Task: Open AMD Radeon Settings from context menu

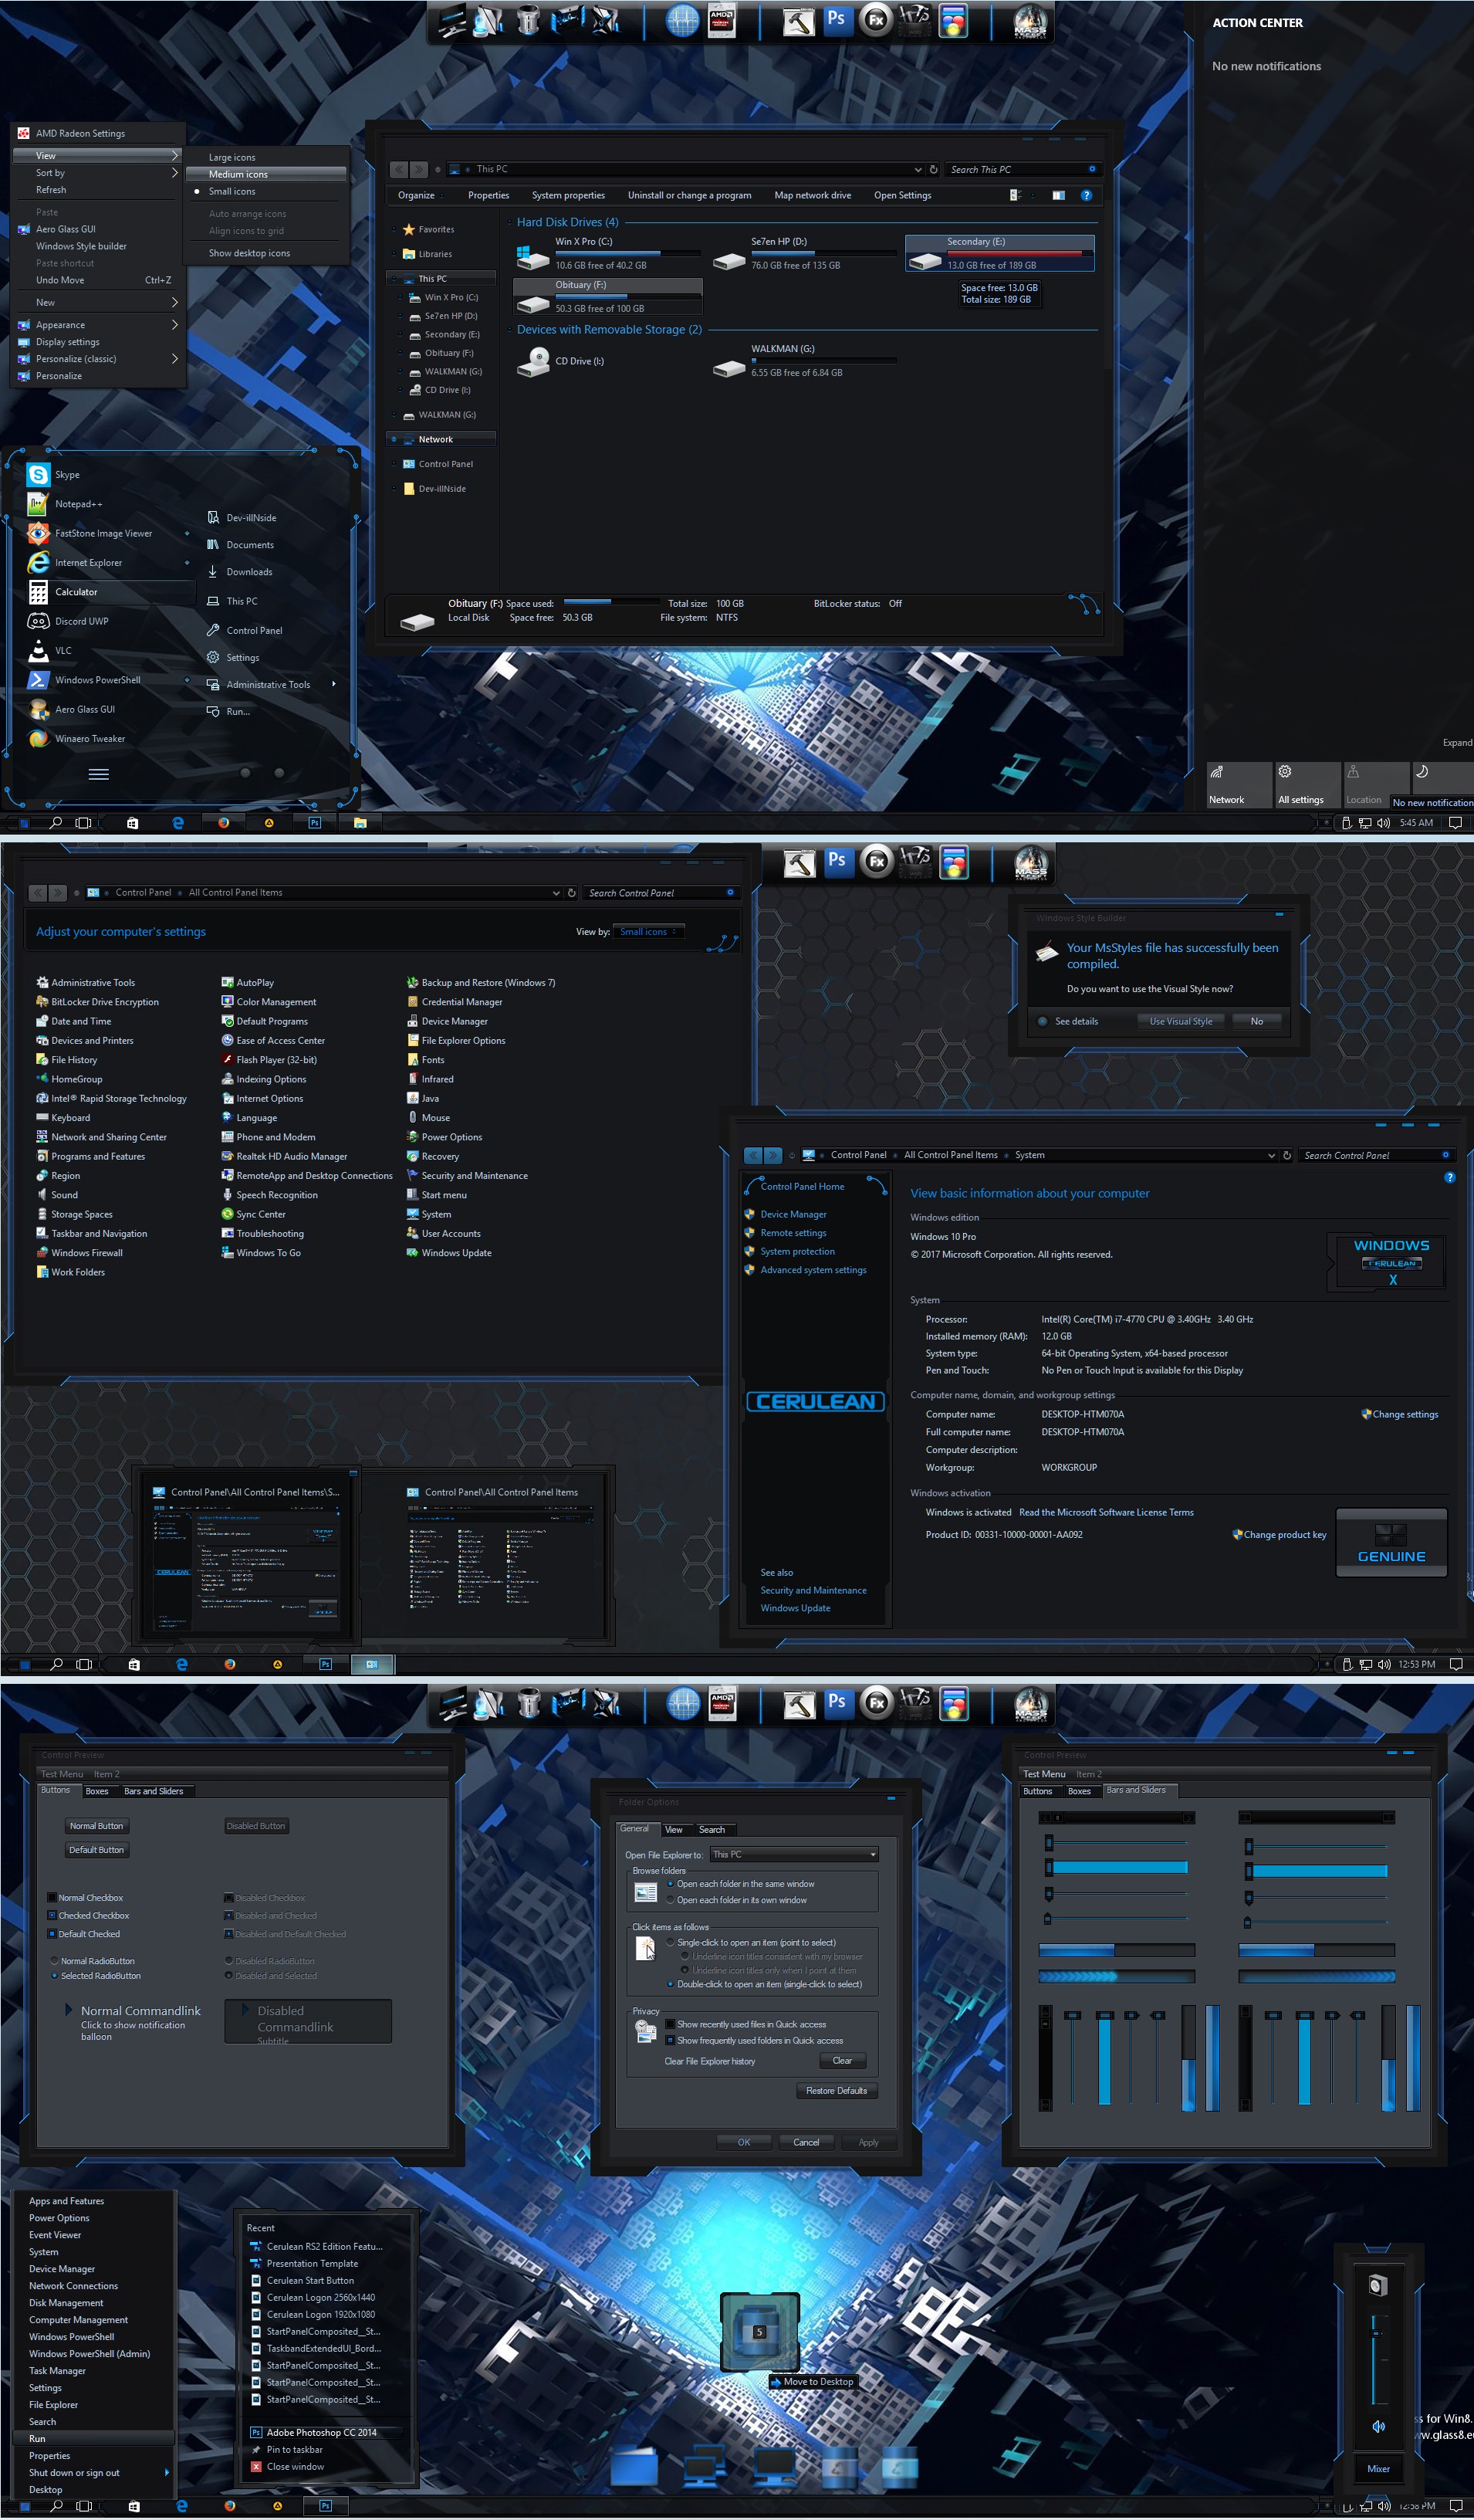Action: 99,133
